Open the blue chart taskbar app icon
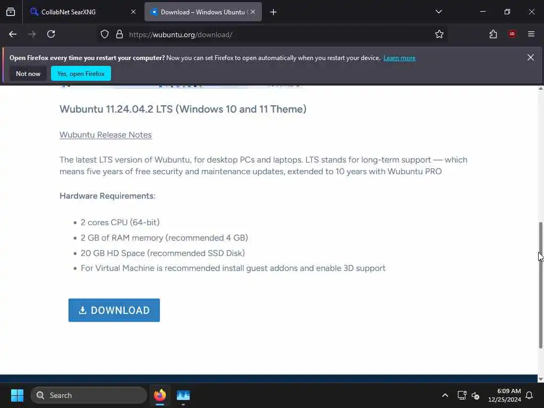This screenshot has width=544, height=408. (x=183, y=395)
